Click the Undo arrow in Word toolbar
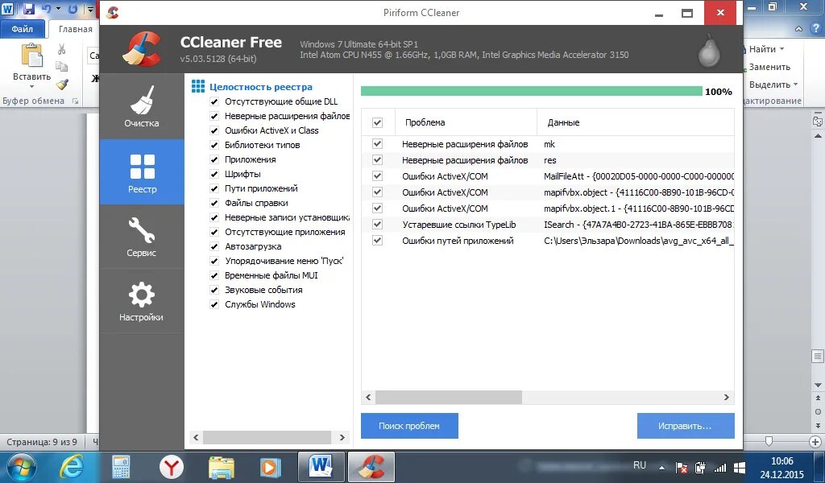825x483 pixels. pos(46,8)
